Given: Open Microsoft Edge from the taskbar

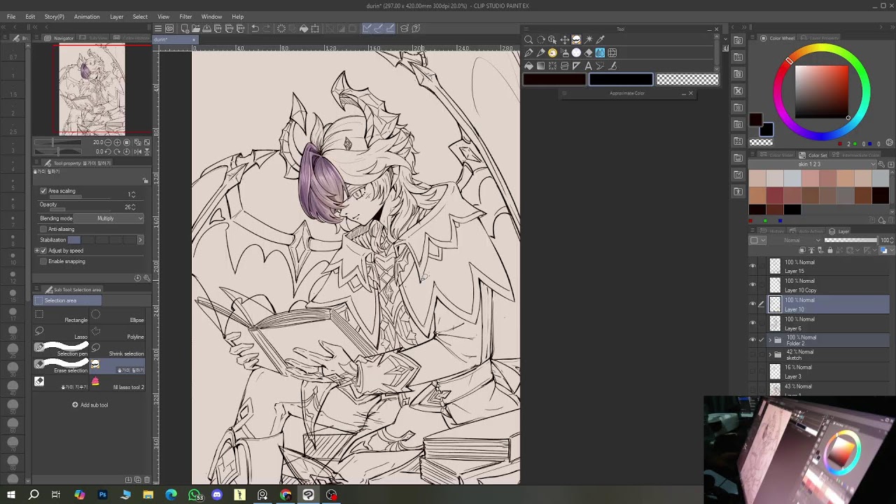Looking at the screenshot, I should coord(171,495).
